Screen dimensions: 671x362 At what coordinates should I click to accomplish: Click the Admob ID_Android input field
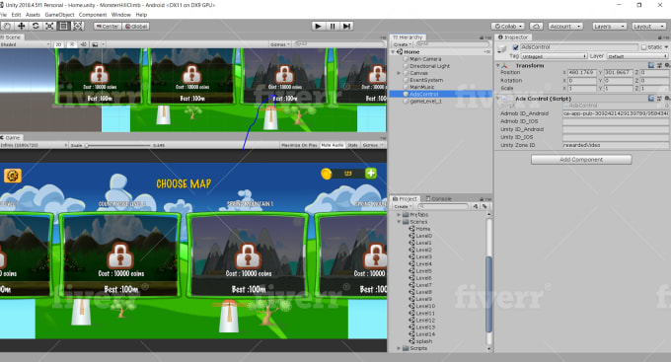616,113
